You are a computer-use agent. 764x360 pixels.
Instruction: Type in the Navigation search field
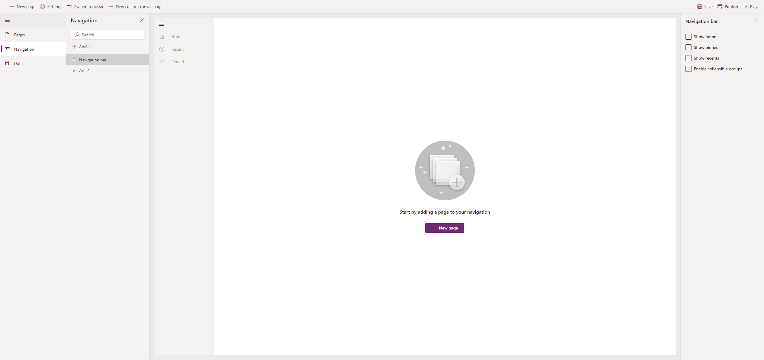click(x=107, y=35)
